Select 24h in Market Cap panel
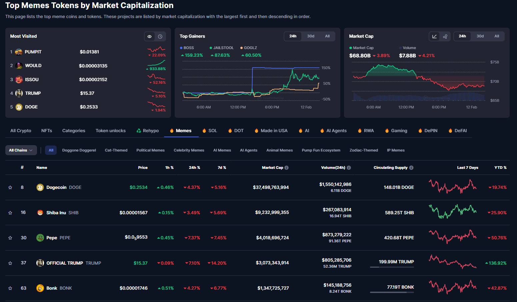The height and width of the screenshot is (302, 517). tap(462, 36)
